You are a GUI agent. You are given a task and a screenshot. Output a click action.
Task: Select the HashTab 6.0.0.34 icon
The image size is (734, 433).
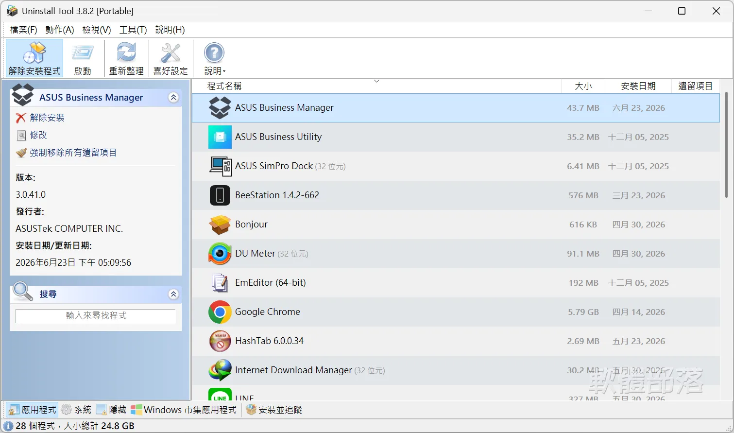pos(220,341)
